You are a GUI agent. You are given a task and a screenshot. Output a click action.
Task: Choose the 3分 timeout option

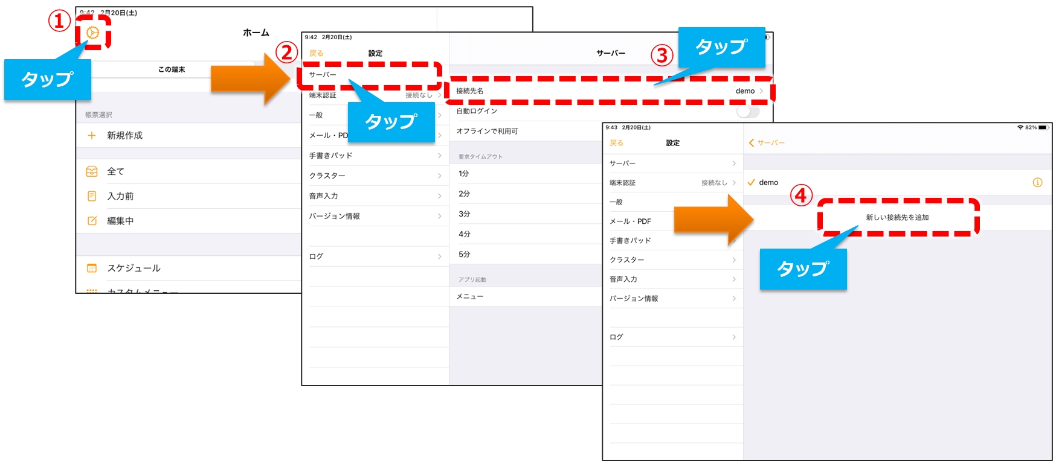(465, 214)
